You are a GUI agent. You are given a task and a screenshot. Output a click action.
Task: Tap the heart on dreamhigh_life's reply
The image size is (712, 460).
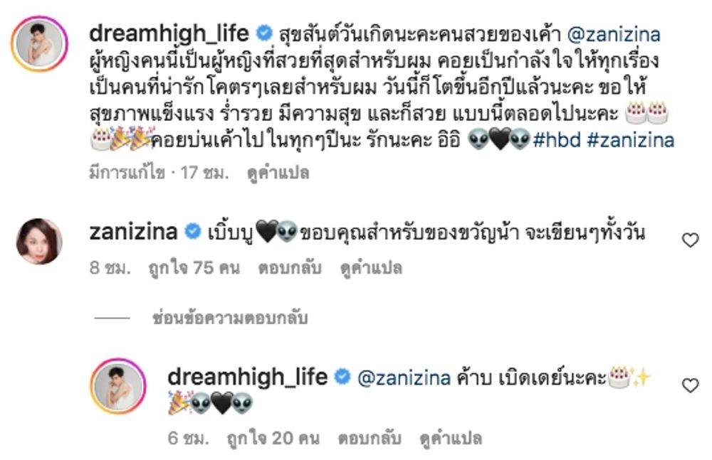coord(690,385)
